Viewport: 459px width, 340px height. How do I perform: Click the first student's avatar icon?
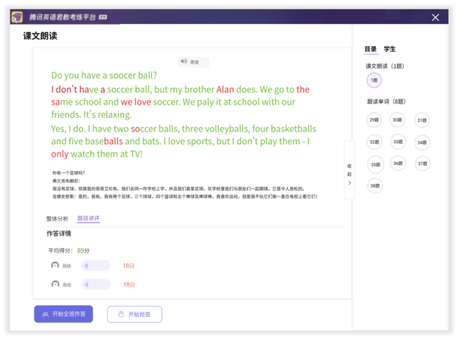(55, 265)
